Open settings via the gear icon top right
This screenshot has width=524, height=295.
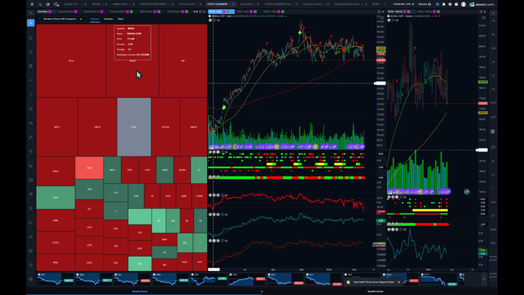450,4
